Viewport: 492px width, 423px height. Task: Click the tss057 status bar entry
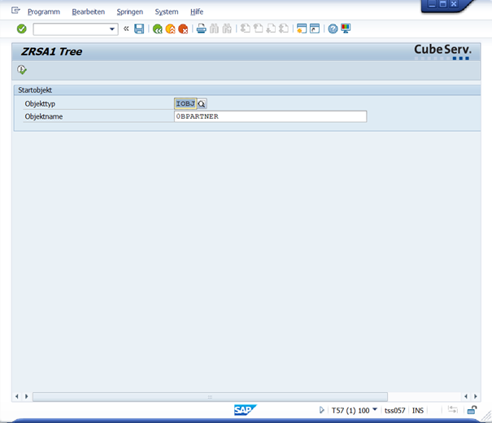(394, 411)
